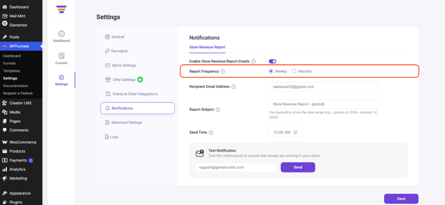Click clock icon in Send Time field

point(296,132)
